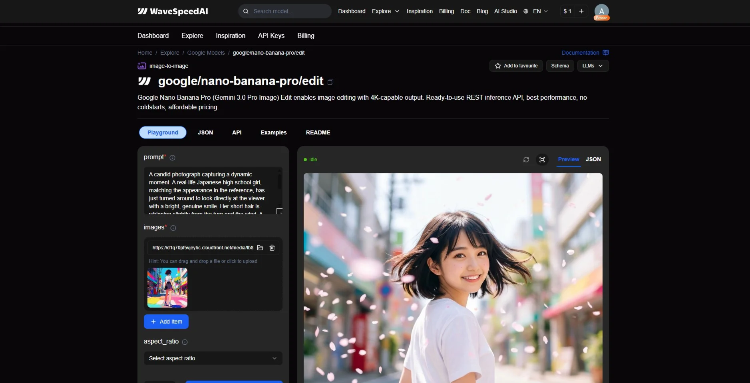Image resolution: width=750 pixels, height=383 pixels.
Task: Expand the Explore menu in top bar
Action: click(x=385, y=11)
